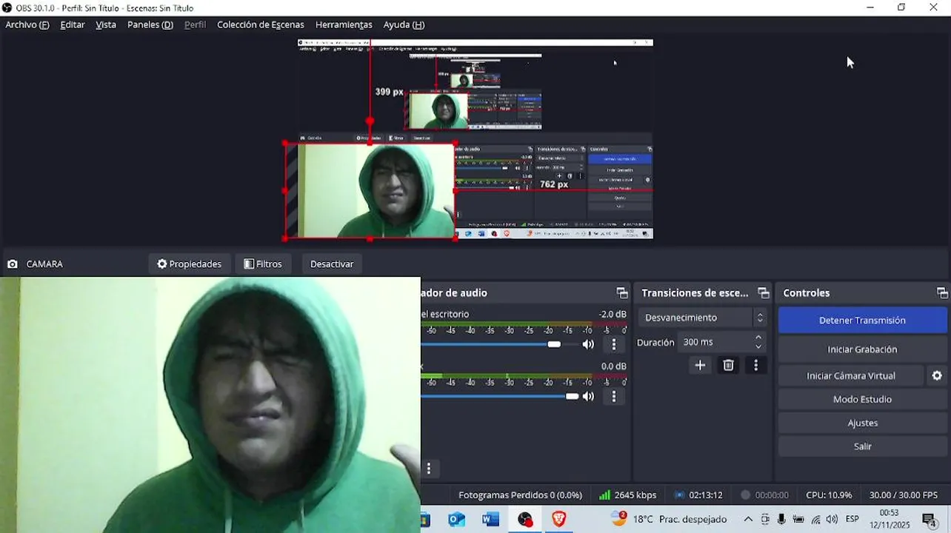
Task: Toggle Modo Estudio
Action: pos(862,400)
